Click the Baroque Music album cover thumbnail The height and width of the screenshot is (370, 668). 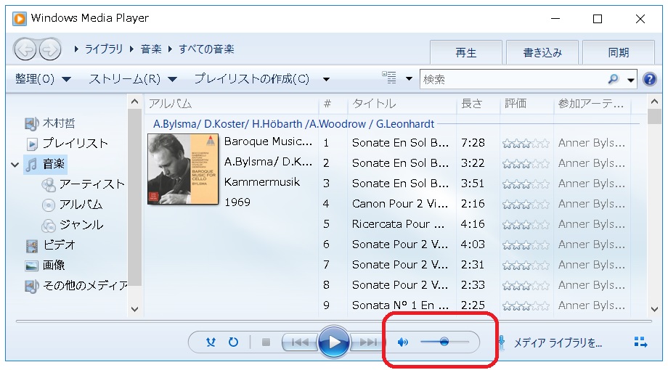click(x=183, y=169)
